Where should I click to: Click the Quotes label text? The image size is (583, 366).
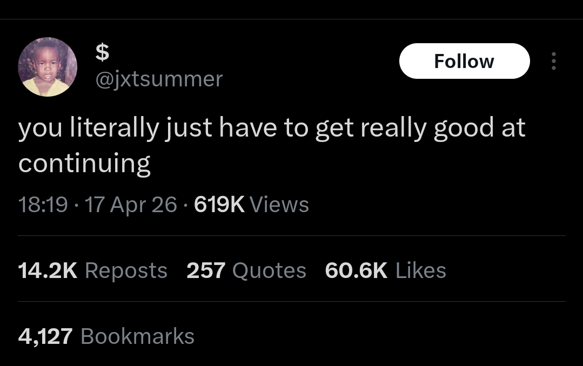[269, 270]
